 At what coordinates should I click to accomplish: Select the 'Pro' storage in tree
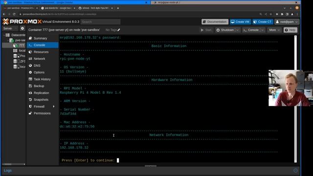pyautogui.click(x=20, y=56)
